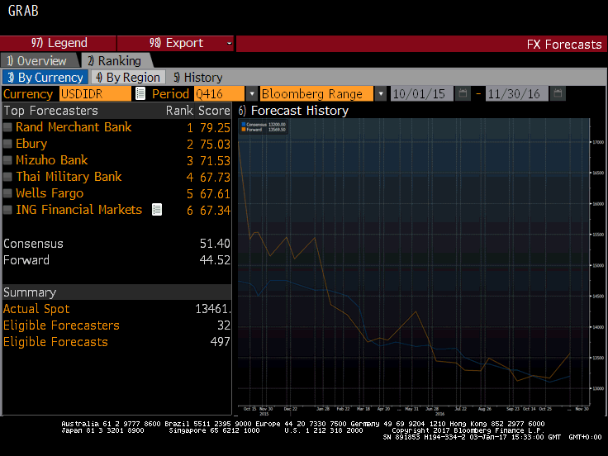Screen dimensions: 608x456
Task: Click the Consensus row label
Action: coord(33,244)
